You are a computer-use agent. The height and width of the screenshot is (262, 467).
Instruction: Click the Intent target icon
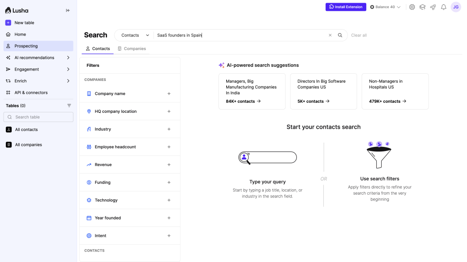pyautogui.click(x=89, y=236)
